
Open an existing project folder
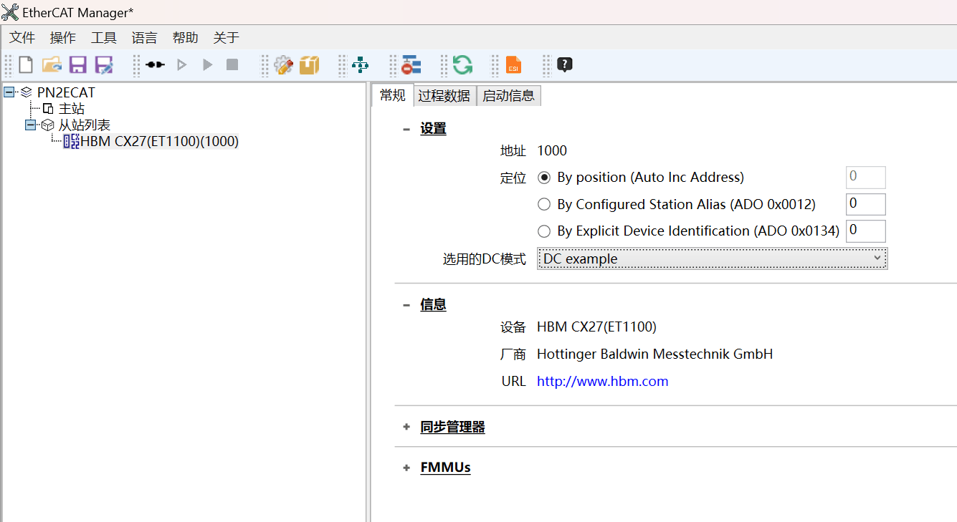click(x=52, y=65)
